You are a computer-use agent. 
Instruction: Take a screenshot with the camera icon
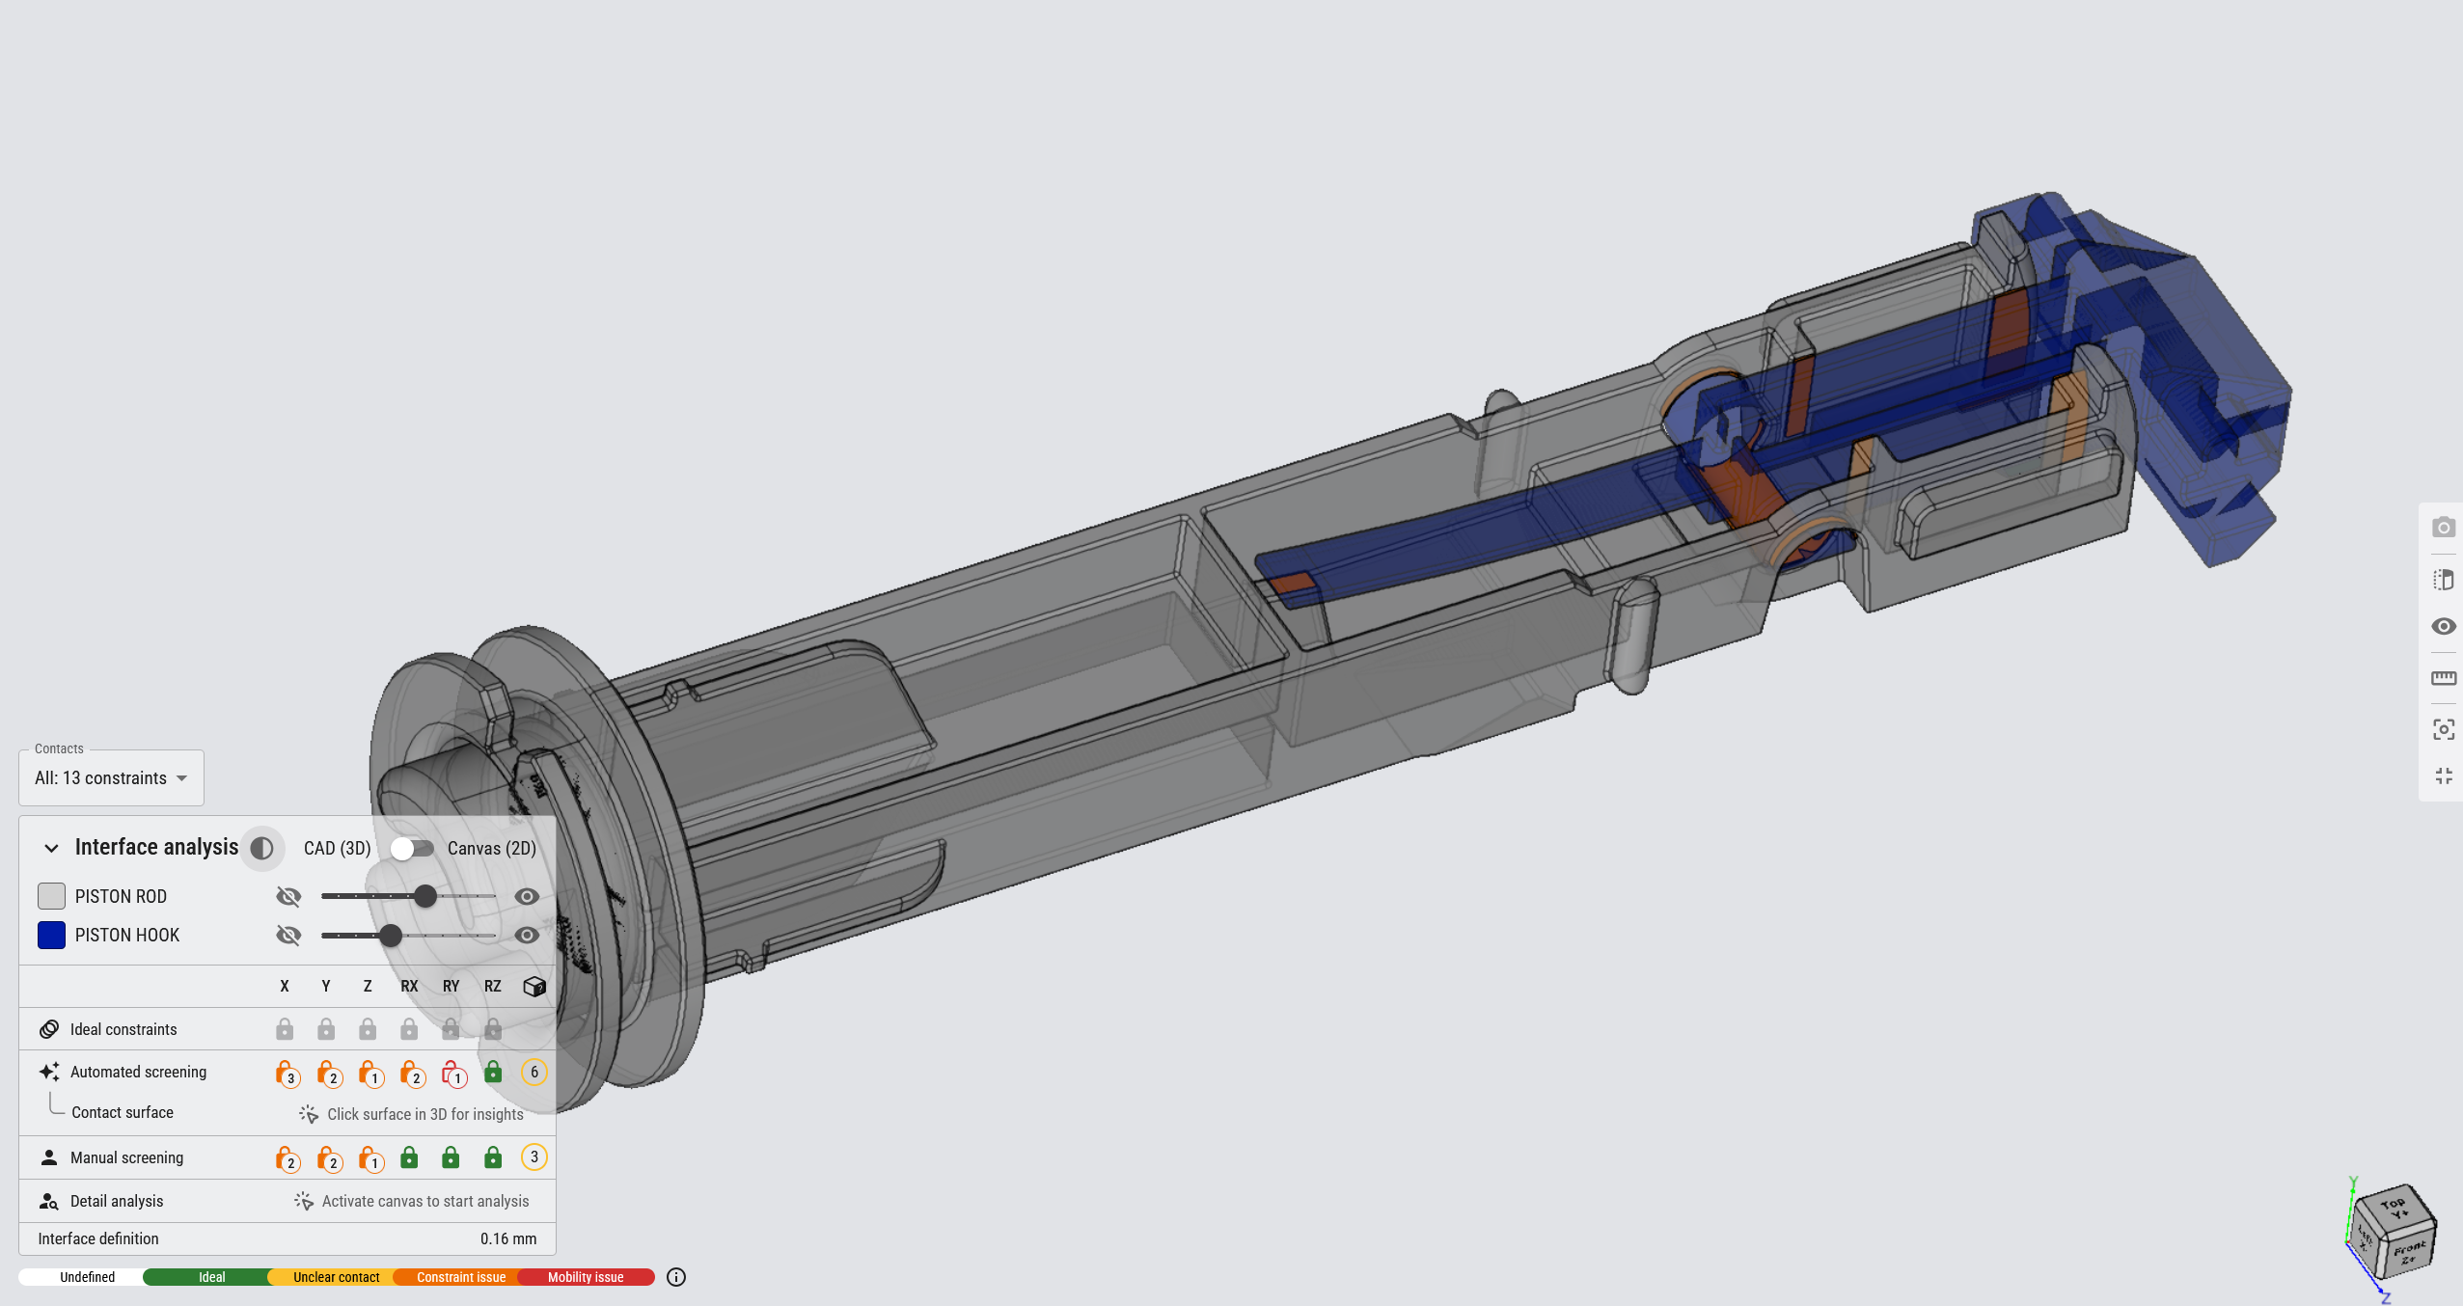coord(2443,528)
